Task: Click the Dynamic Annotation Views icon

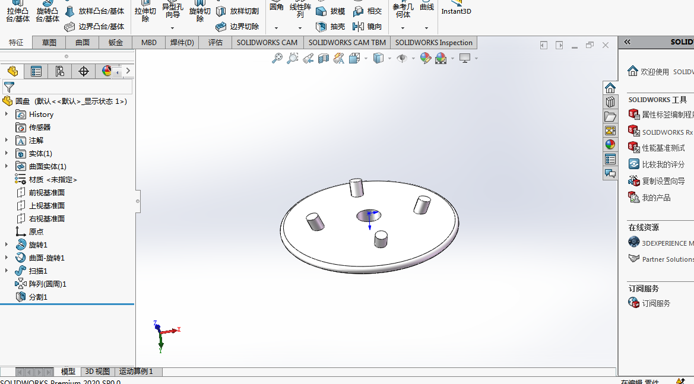Action: (339, 58)
